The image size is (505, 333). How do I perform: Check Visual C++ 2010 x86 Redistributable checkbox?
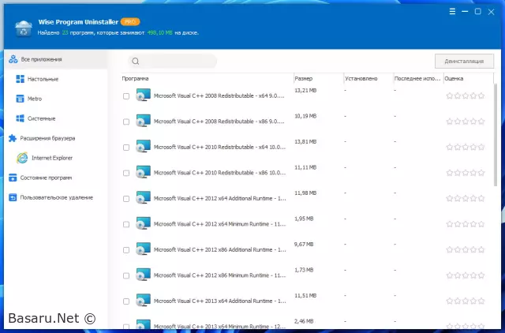126,174
